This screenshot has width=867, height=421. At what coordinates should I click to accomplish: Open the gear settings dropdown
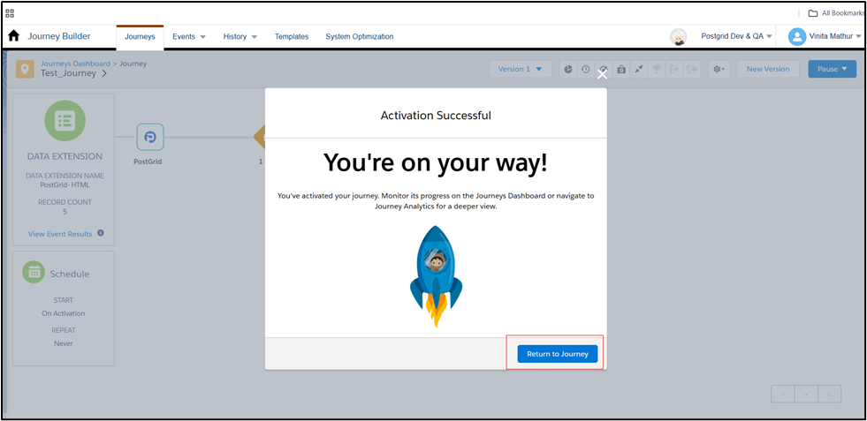pos(719,69)
